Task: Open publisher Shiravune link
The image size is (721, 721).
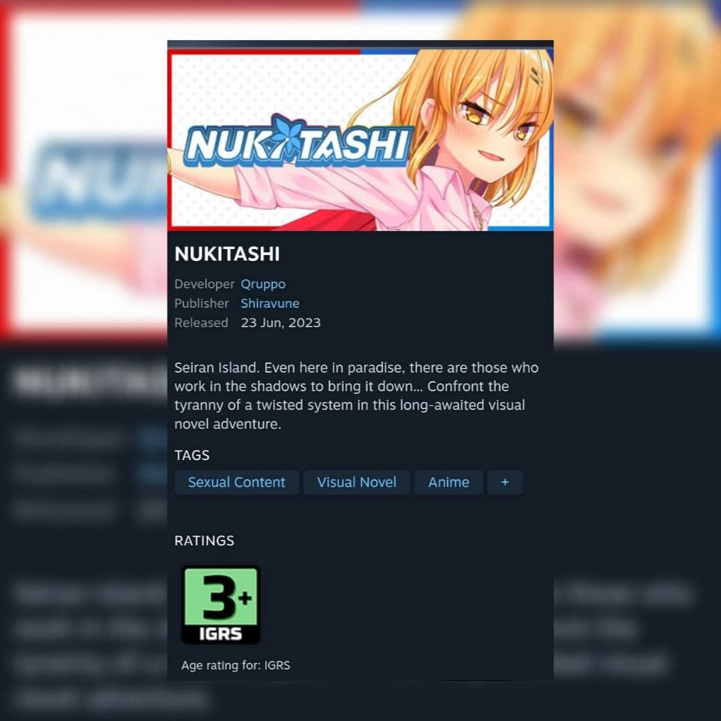Action: coord(270,304)
